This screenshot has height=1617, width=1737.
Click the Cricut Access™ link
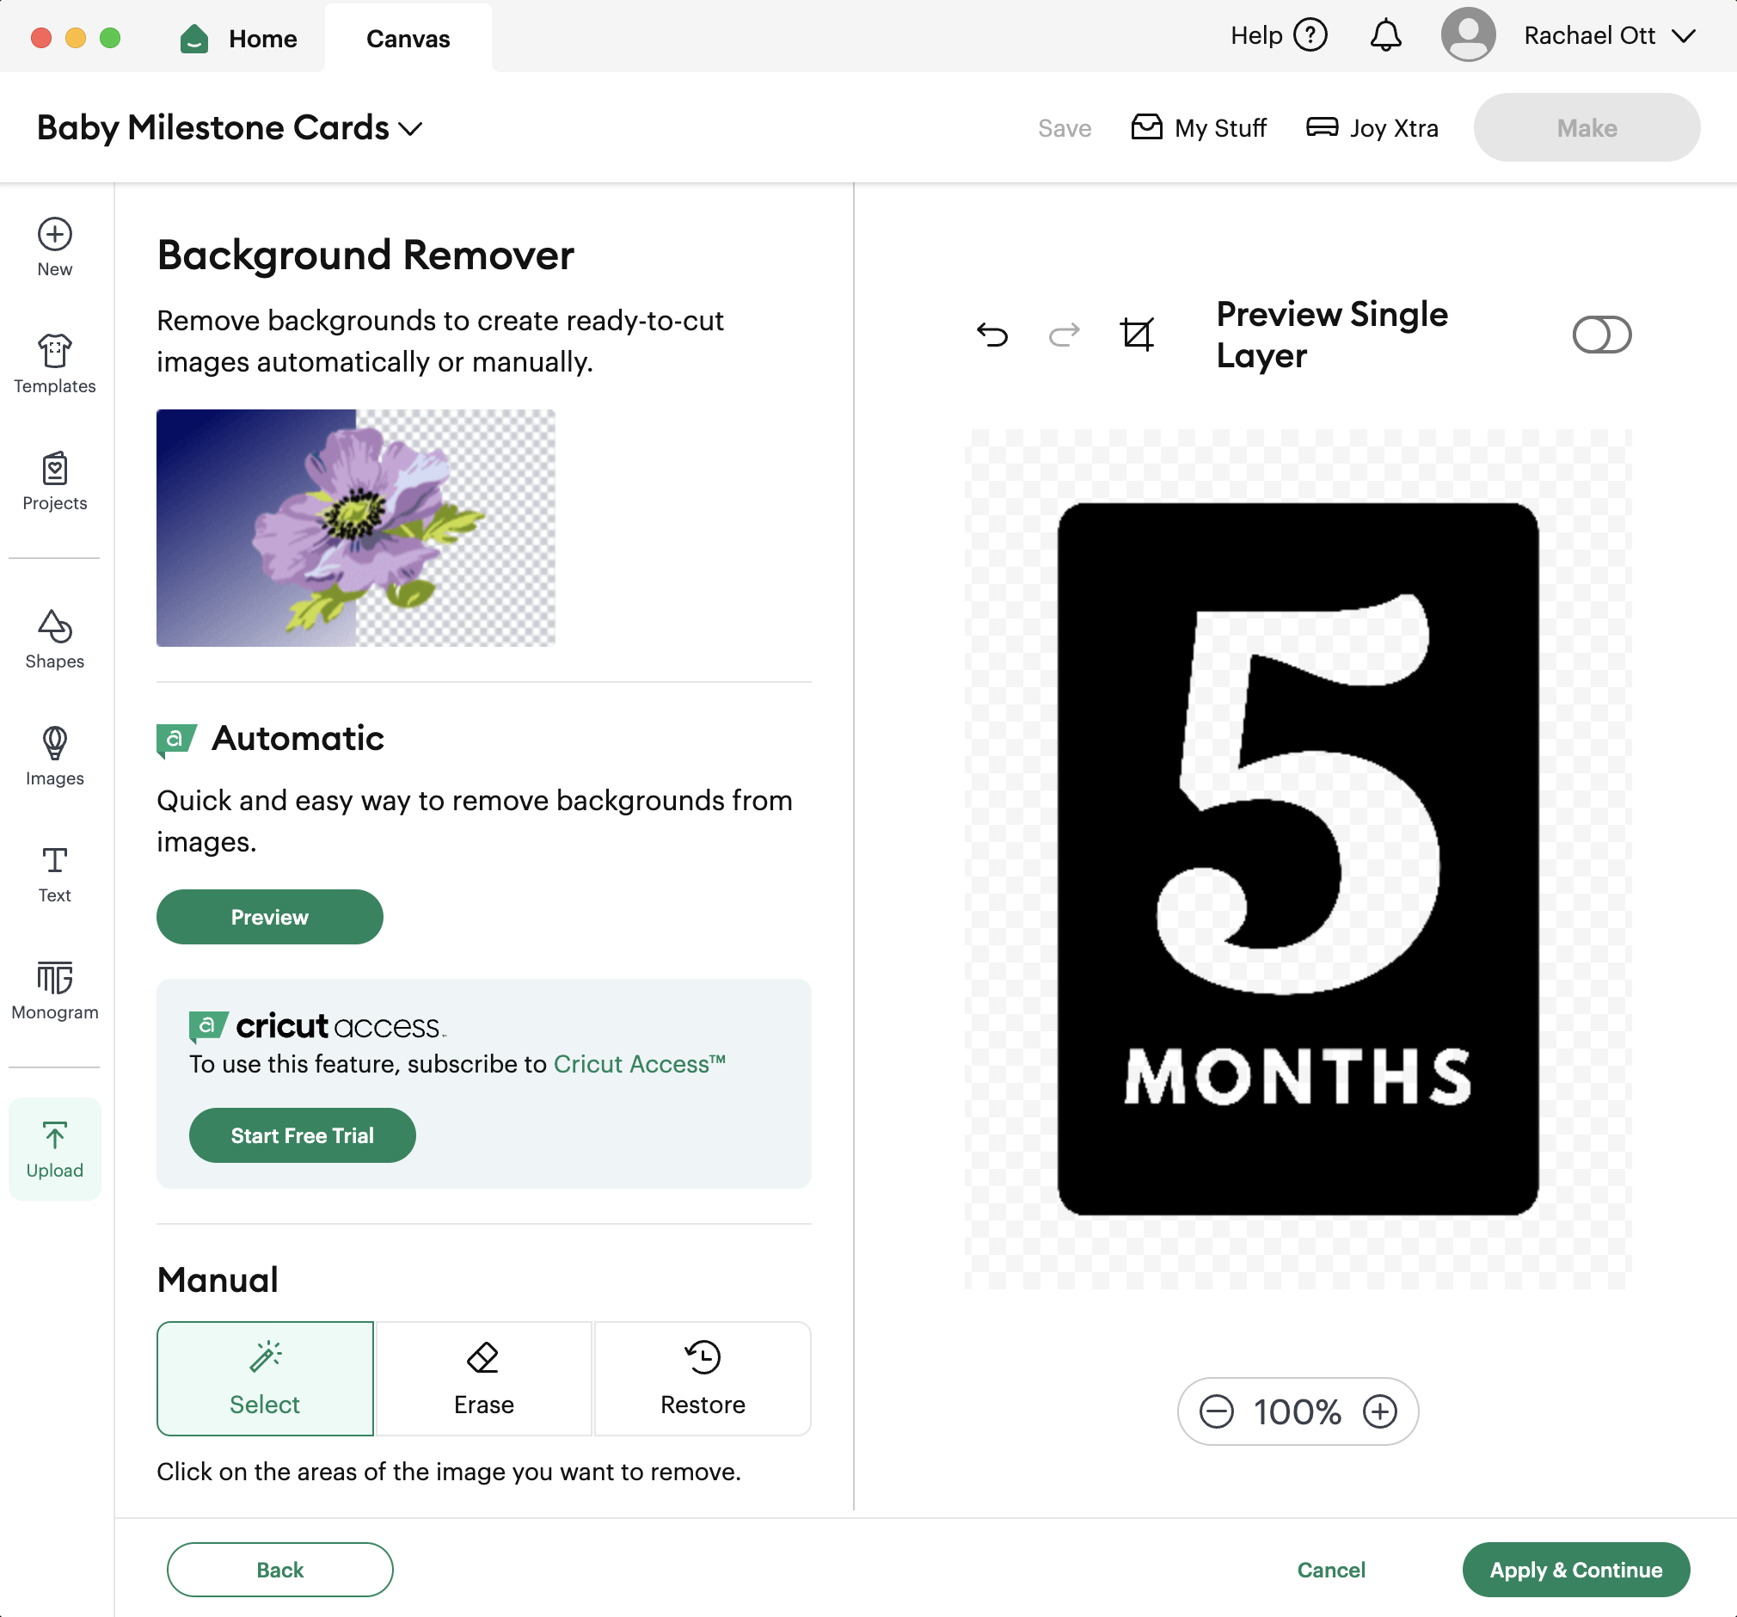click(639, 1064)
